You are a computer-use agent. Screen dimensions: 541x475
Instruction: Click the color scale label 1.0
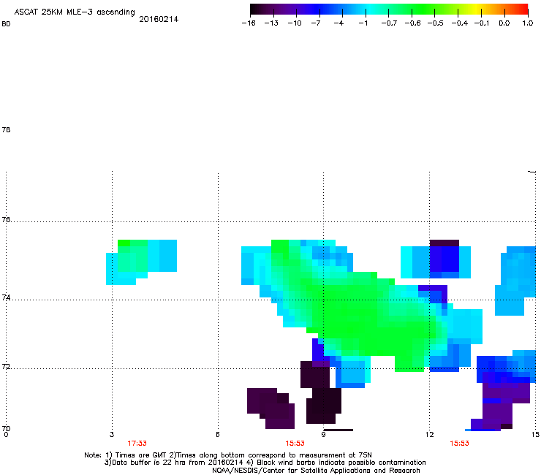click(x=528, y=23)
